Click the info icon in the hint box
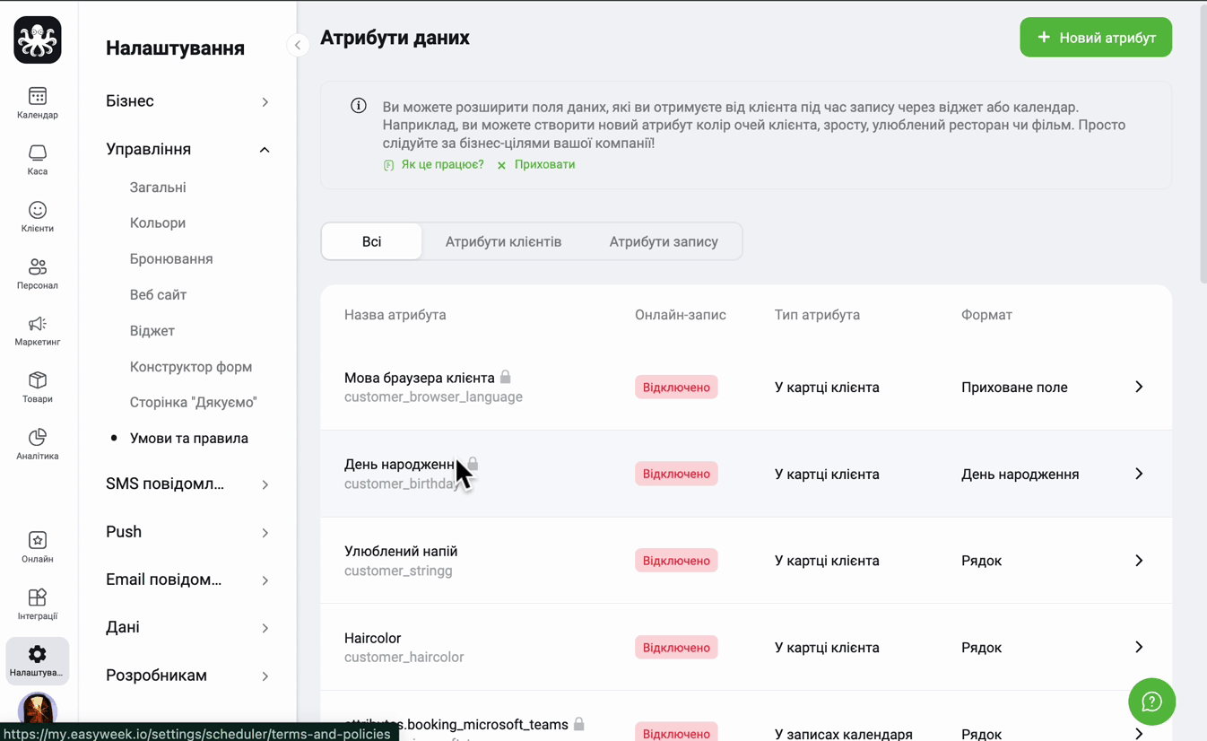This screenshot has height=741, width=1207. (359, 106)
